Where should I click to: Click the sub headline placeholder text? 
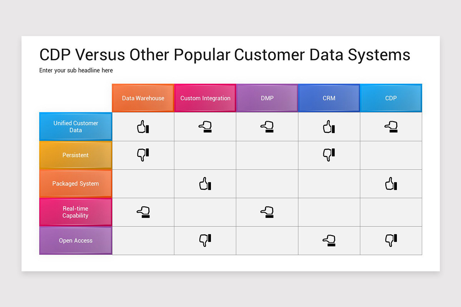(x=76, y=70)
